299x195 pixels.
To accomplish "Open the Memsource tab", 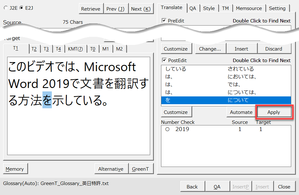I will tap(249, 8).
